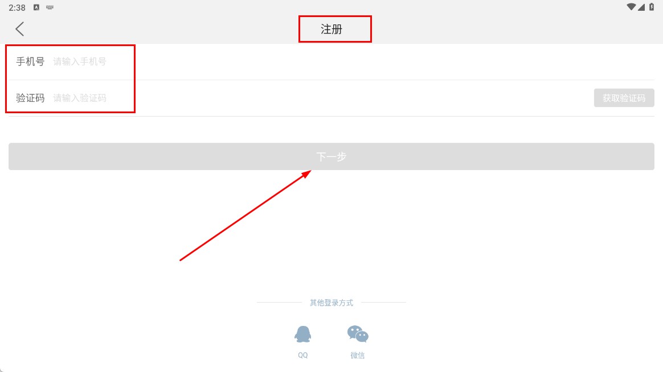Tap the Wi-Fi status bar icon

coord(631,7)
